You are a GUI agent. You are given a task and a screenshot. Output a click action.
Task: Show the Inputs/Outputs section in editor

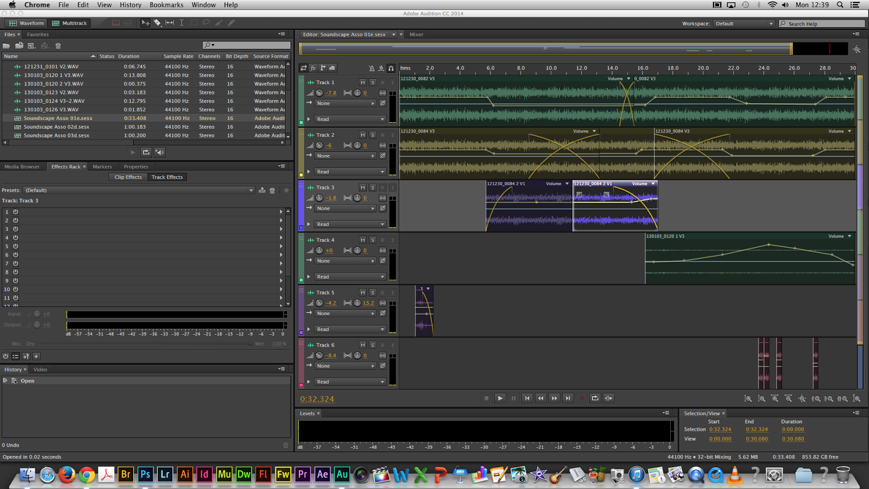point(304,68)
